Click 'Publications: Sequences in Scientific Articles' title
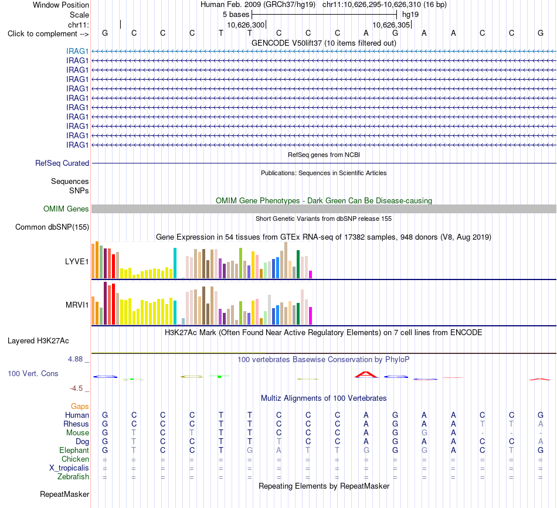Screen dimensions: 557x508 324,173
